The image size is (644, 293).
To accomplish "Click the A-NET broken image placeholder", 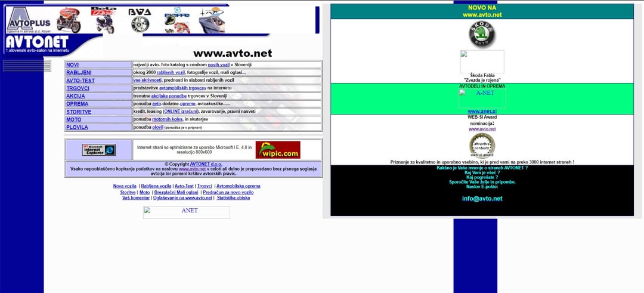I will tap(482, 98).
